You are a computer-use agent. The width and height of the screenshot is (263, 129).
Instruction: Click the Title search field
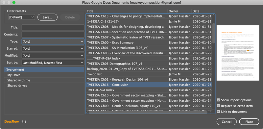[53, 27]
